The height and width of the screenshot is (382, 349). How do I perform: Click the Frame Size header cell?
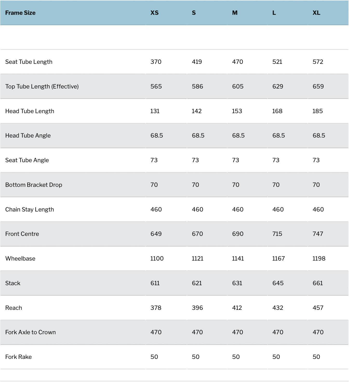tap(20, 13)
